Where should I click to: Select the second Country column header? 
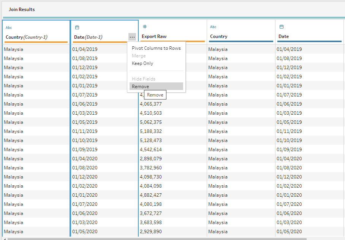point(219,36)
